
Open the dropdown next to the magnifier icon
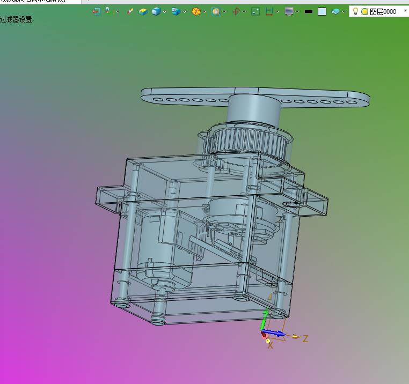[x=224, y=12]
